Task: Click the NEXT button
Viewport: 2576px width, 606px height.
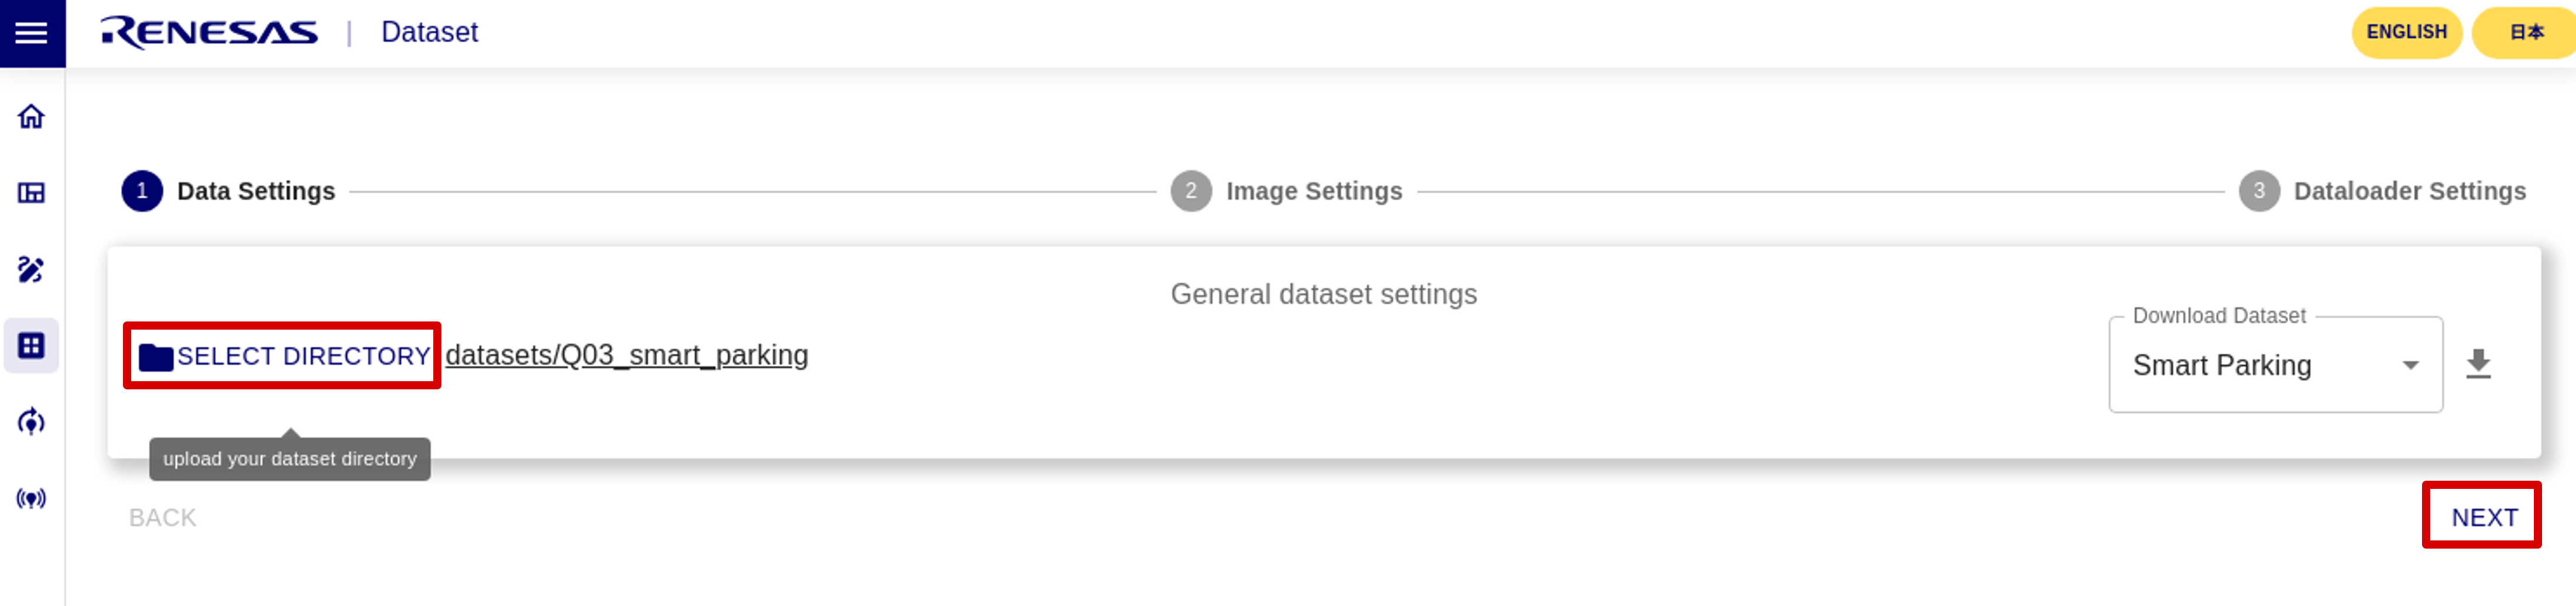Action: click(2484, 517)
